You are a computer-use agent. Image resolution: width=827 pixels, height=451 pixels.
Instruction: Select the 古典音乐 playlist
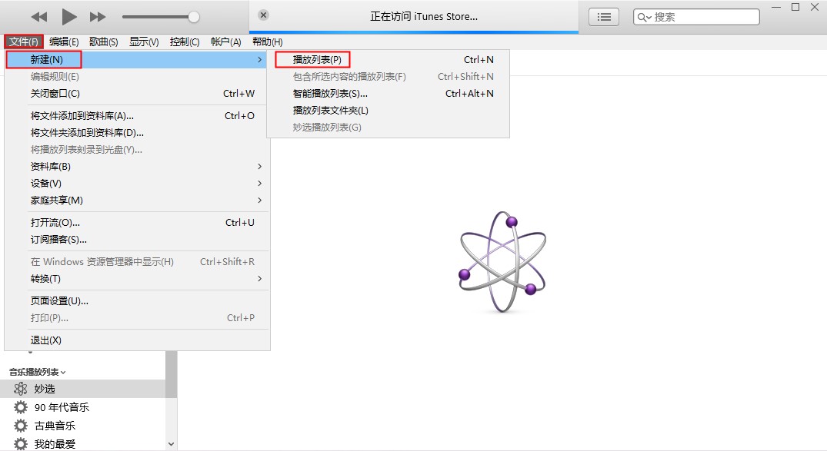(x=83, y=426)
